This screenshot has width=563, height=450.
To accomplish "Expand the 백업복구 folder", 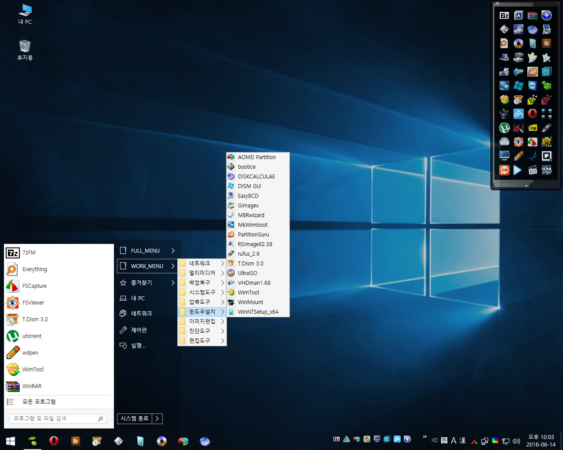I will click(202, 283).
